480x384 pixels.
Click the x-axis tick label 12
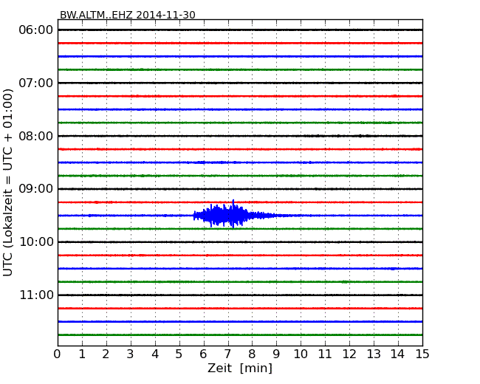pyautogui.click(x=349, y=354)
